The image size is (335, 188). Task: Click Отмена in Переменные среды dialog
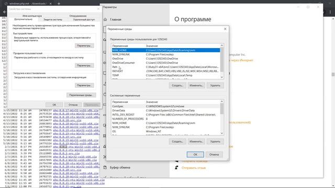(214, 155)
